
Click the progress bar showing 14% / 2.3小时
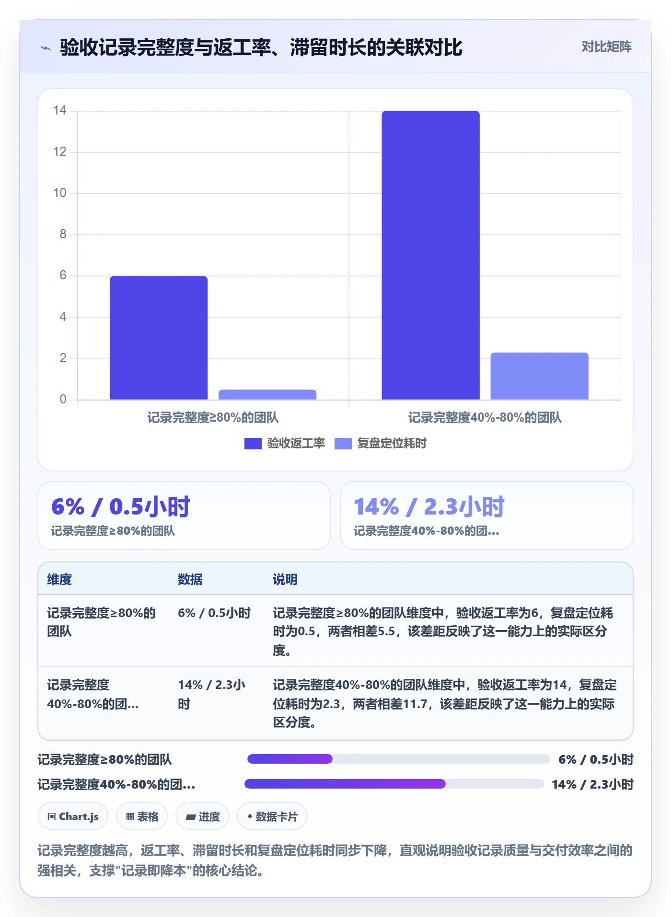[x=394, y=784]
